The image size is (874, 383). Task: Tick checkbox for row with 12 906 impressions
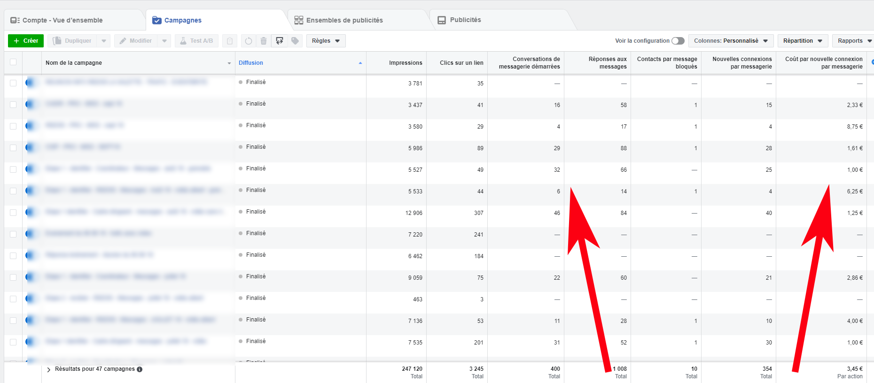13,213
